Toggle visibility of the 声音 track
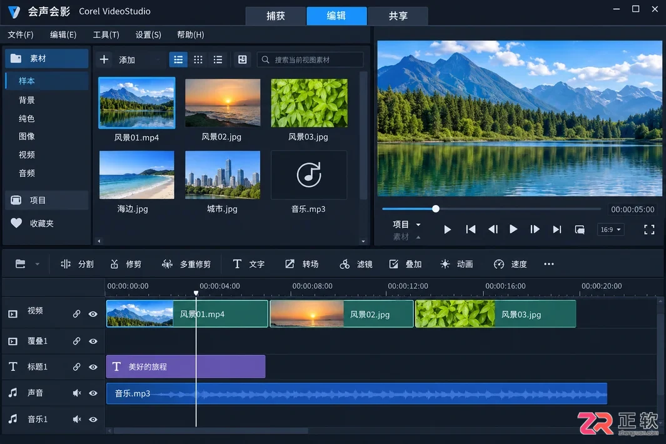This screenshot has height=444, width=666. click(93, 393)
